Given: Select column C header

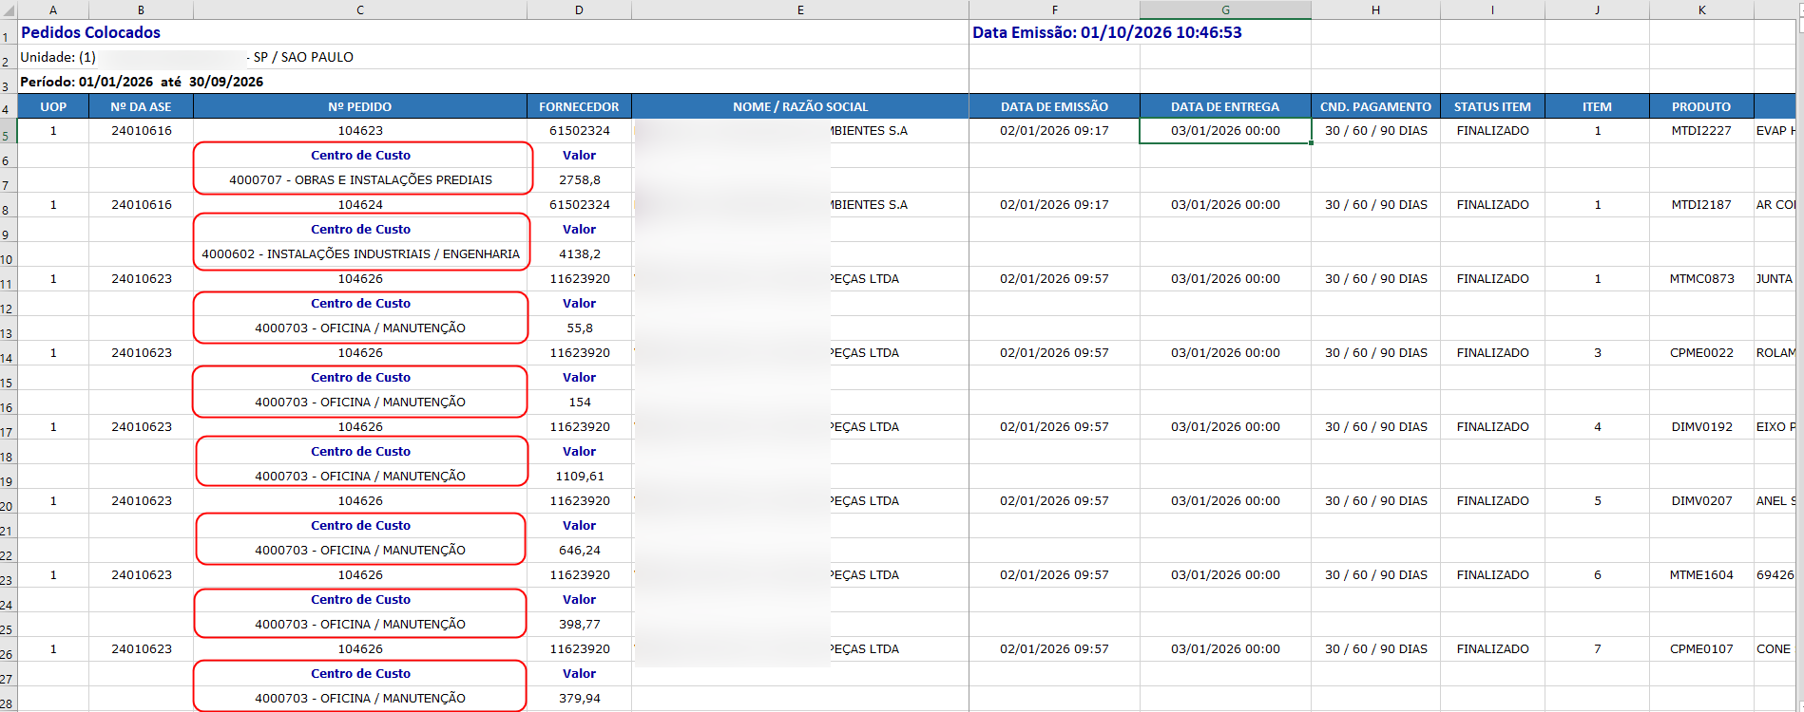Looking at the screenshot, I should pyautogui.click(x=360, y=10).
